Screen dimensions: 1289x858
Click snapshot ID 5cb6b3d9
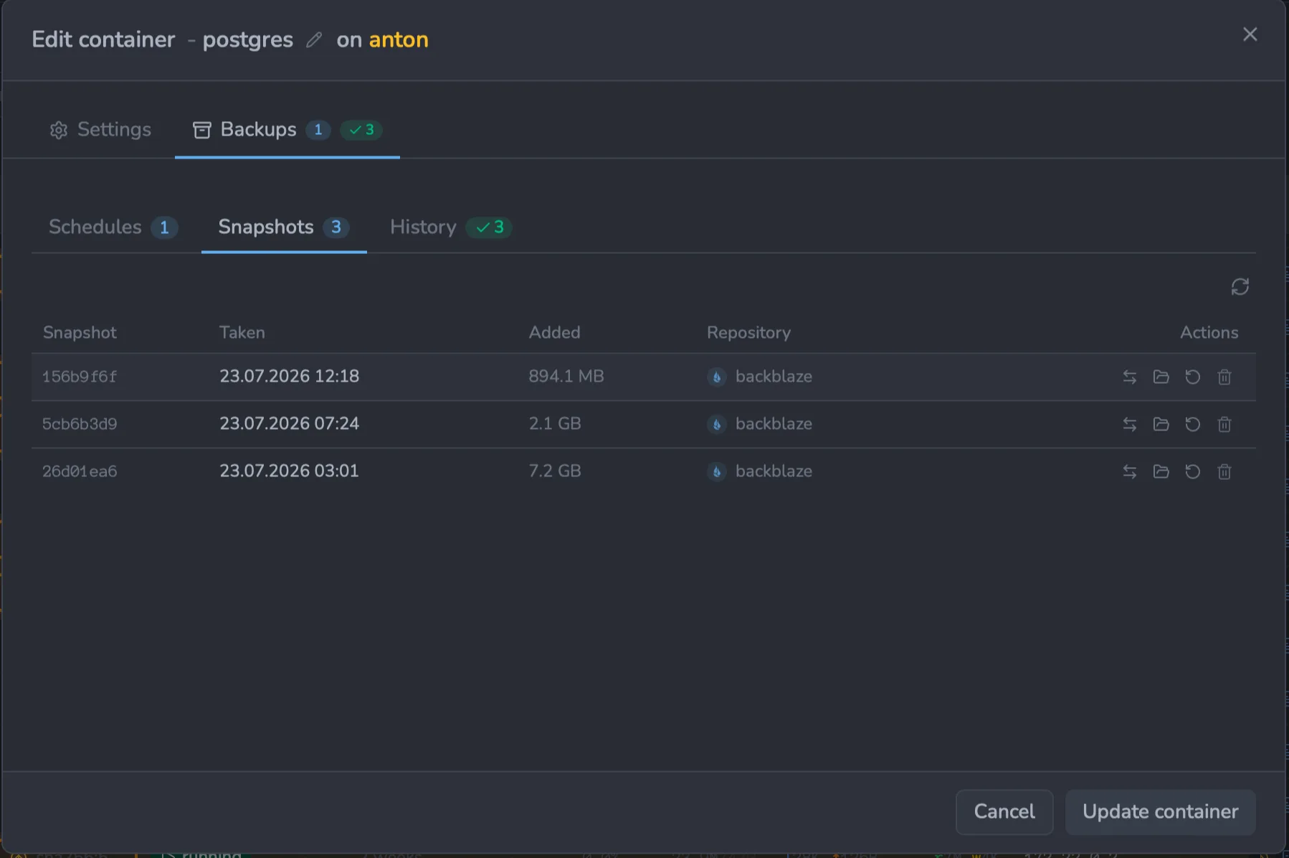[x=80, y=424]
